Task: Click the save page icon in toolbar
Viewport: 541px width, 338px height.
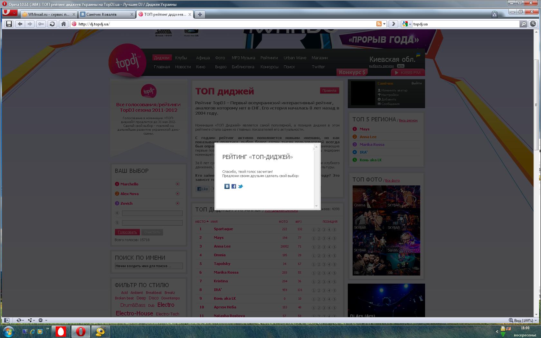Action: click(9, 24)
